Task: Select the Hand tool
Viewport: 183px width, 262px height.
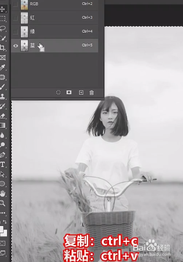Action: 3,193
